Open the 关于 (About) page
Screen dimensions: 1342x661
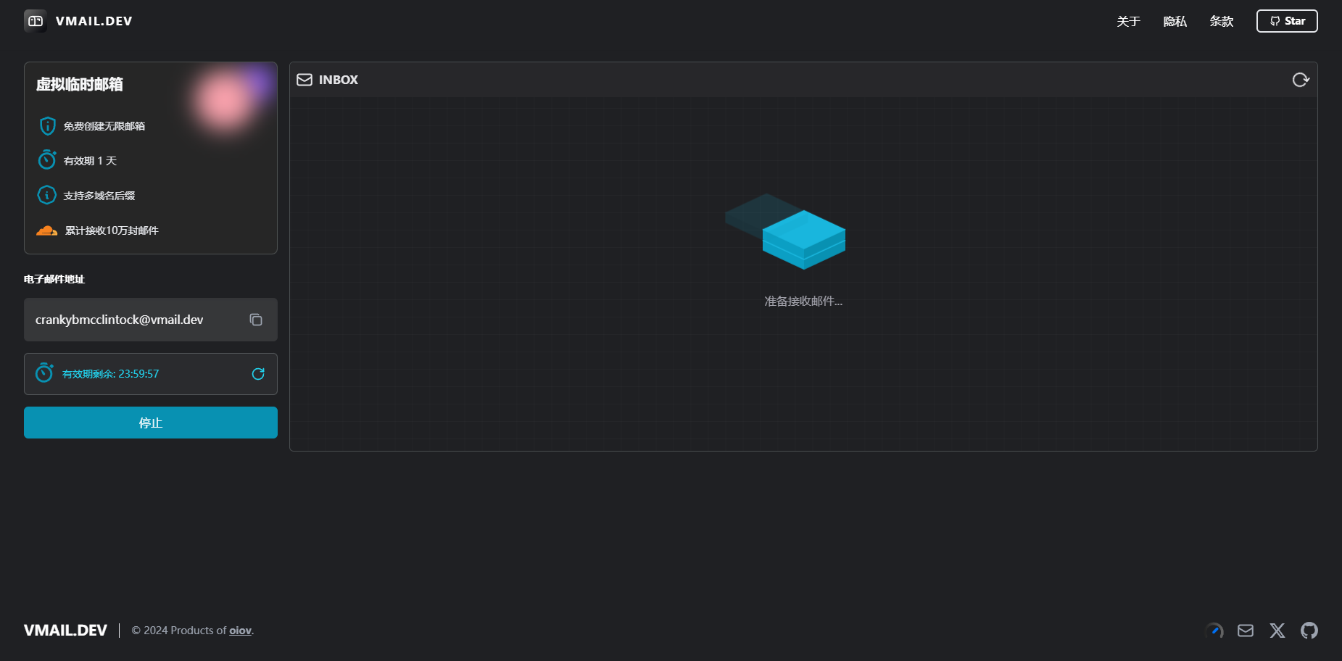1128,22
